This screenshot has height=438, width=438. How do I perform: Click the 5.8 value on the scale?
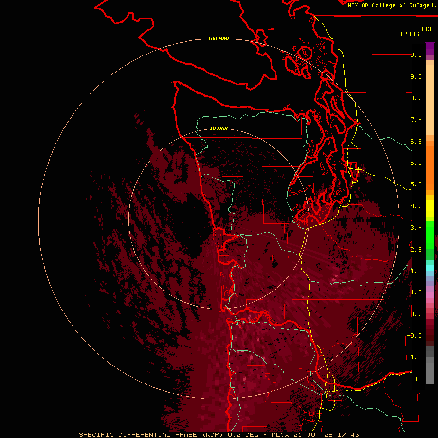416,163
